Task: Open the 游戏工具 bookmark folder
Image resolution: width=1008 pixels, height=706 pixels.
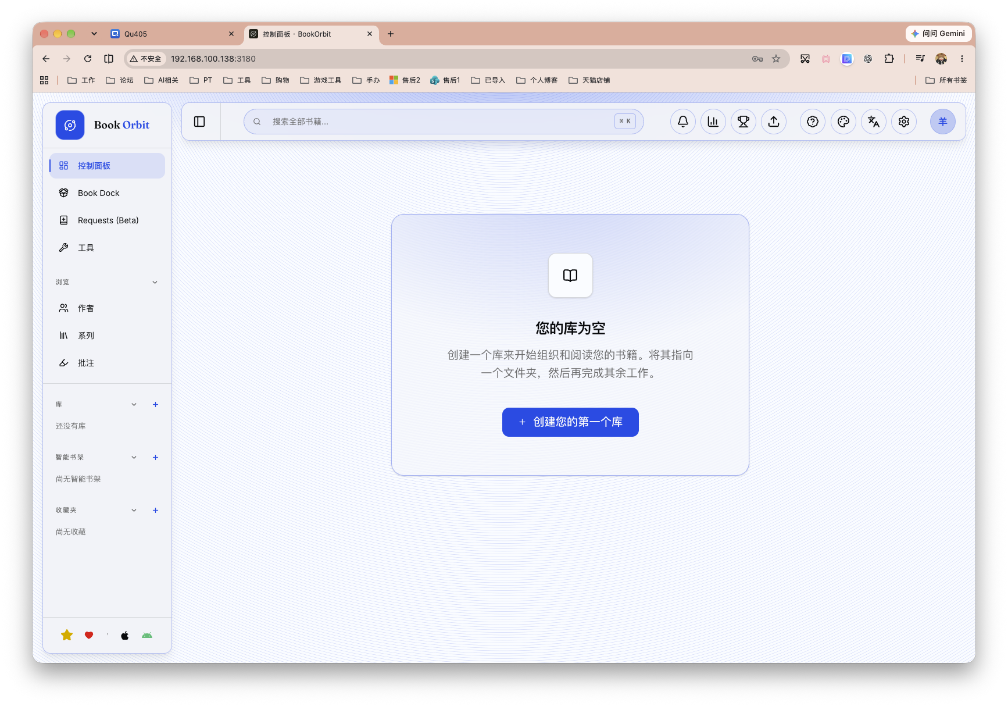Action: [321, 80]
